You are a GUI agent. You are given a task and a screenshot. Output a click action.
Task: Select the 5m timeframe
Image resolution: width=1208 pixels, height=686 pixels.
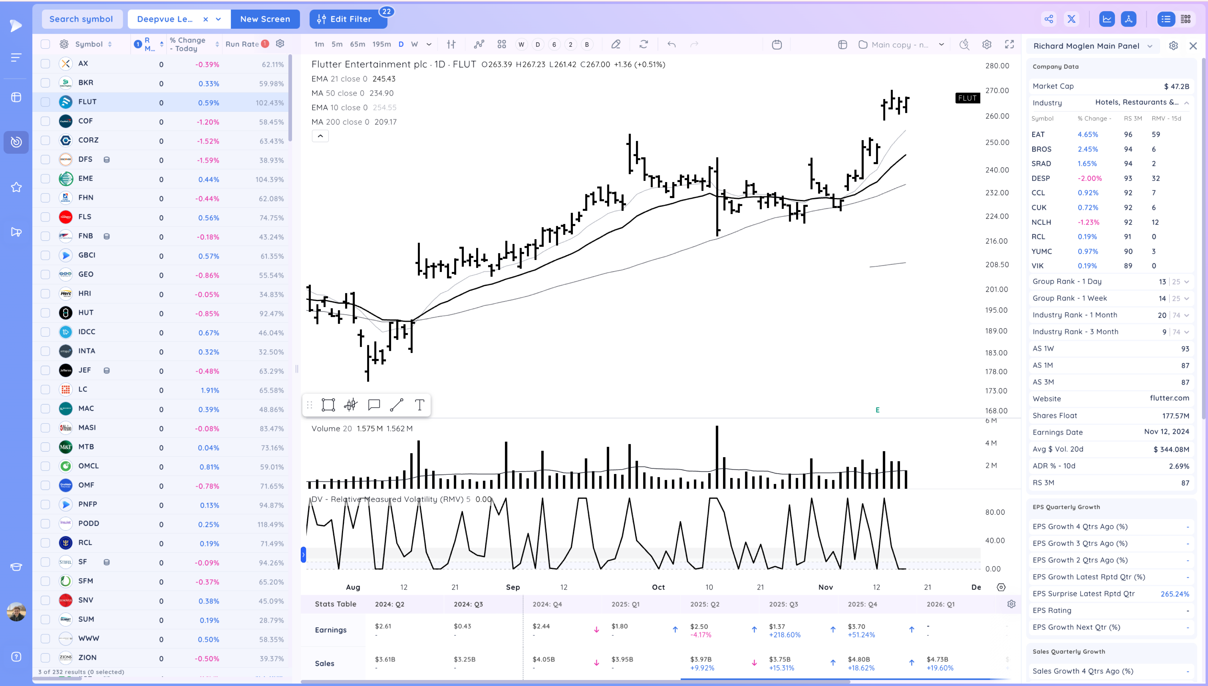(337, 44)
